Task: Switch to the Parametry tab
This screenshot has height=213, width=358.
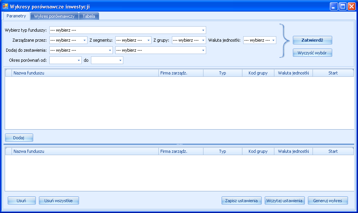Action: 16,16
